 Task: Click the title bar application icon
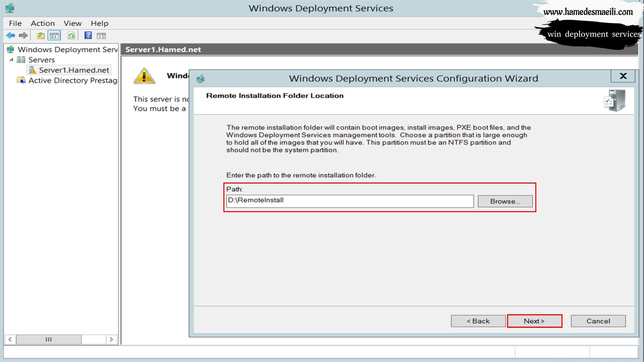[x=10, y=8]
